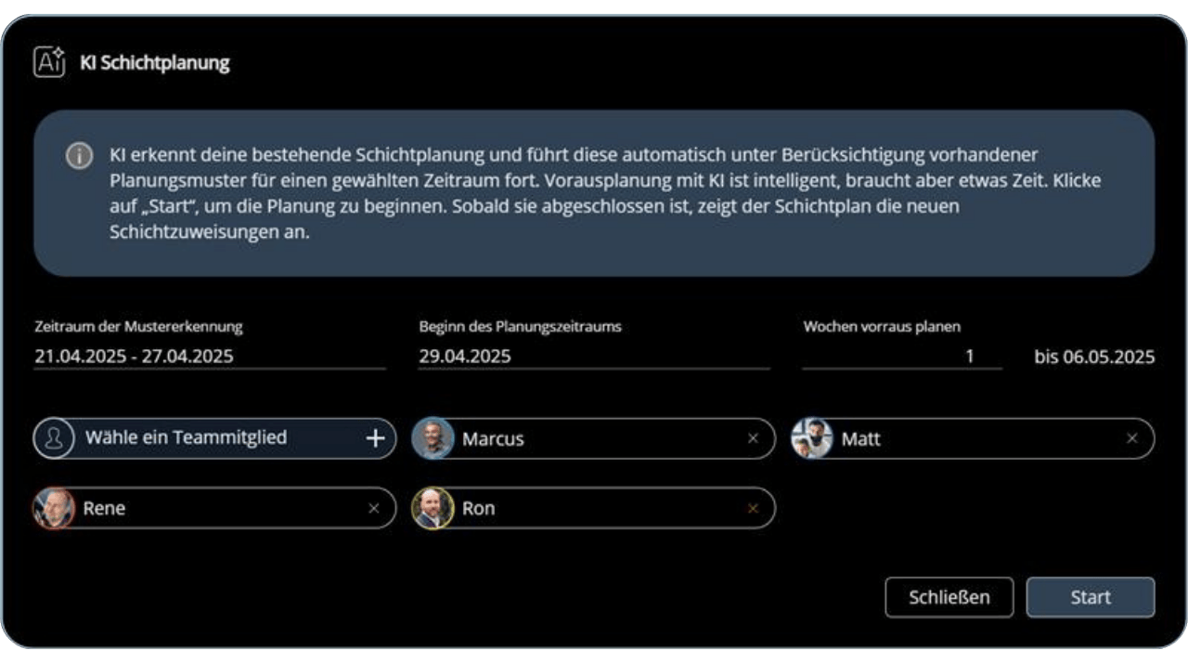Click the info banner description text
Image resolution: width=1188 pixels, height=663 pixels.
[605, 193]
